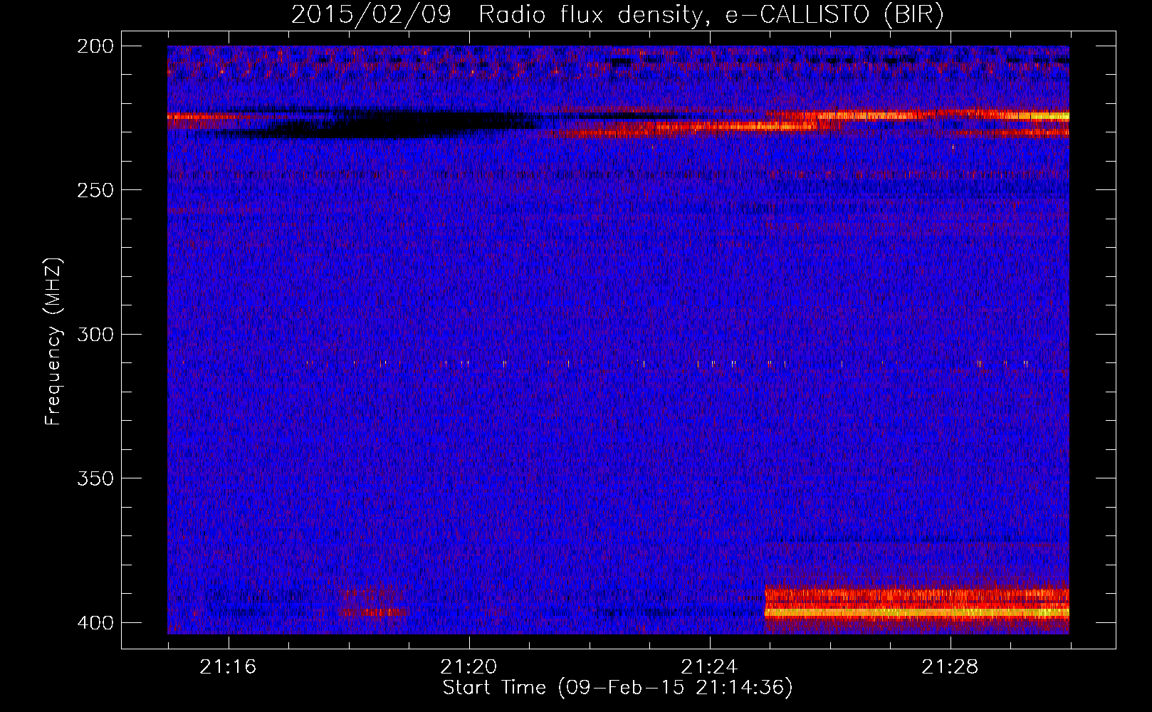Click the 400 frequency tick label
Viewport: 1152px width, 712px height.
95,623
